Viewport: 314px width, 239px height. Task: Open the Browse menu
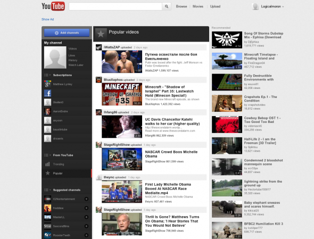coord(181,6)
